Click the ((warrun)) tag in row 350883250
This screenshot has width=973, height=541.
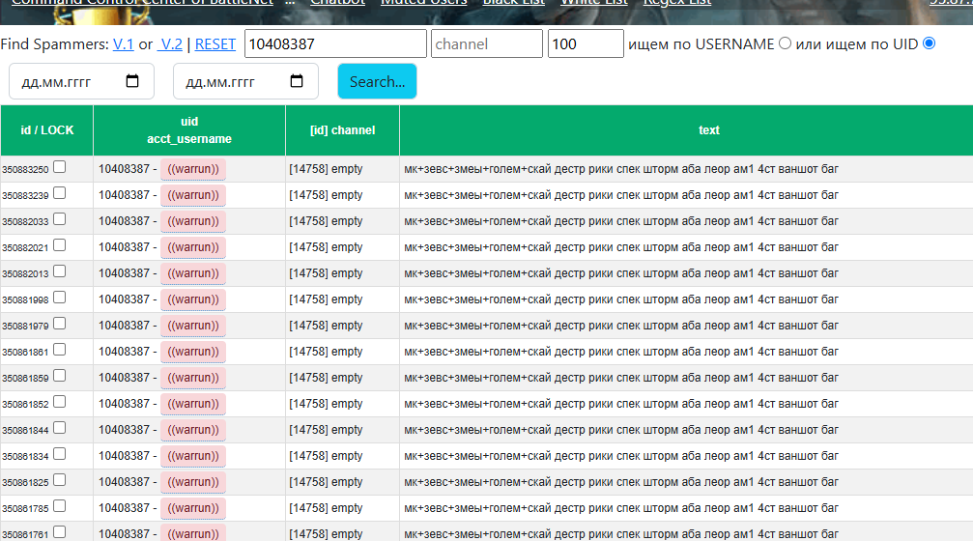pos(193,169)
